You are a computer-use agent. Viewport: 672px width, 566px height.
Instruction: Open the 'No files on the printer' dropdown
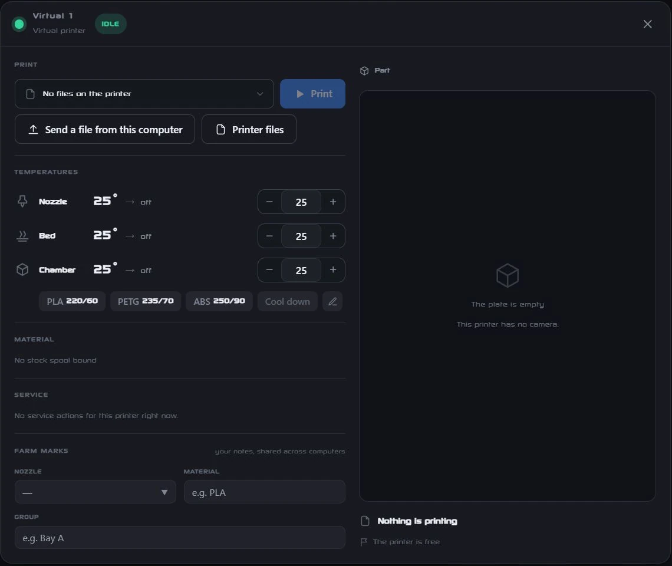coord(144,94)
